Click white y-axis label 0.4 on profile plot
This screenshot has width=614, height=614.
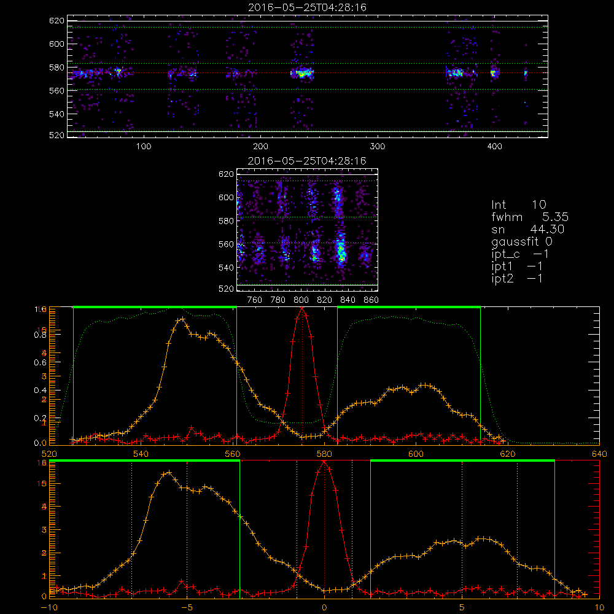coord(41,390)
